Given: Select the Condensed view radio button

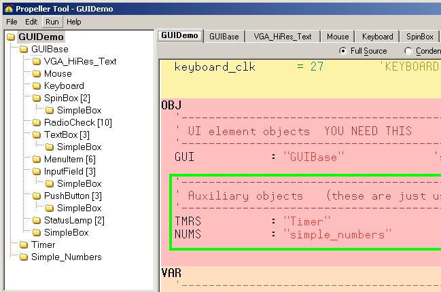Looking at the screenshot, I should pyautogui.click(x=408, y=51).
